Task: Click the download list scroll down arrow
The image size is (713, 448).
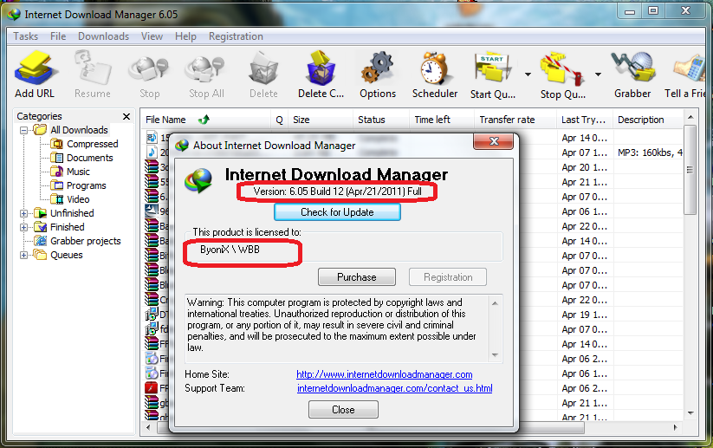Action: tap(690, 413)
